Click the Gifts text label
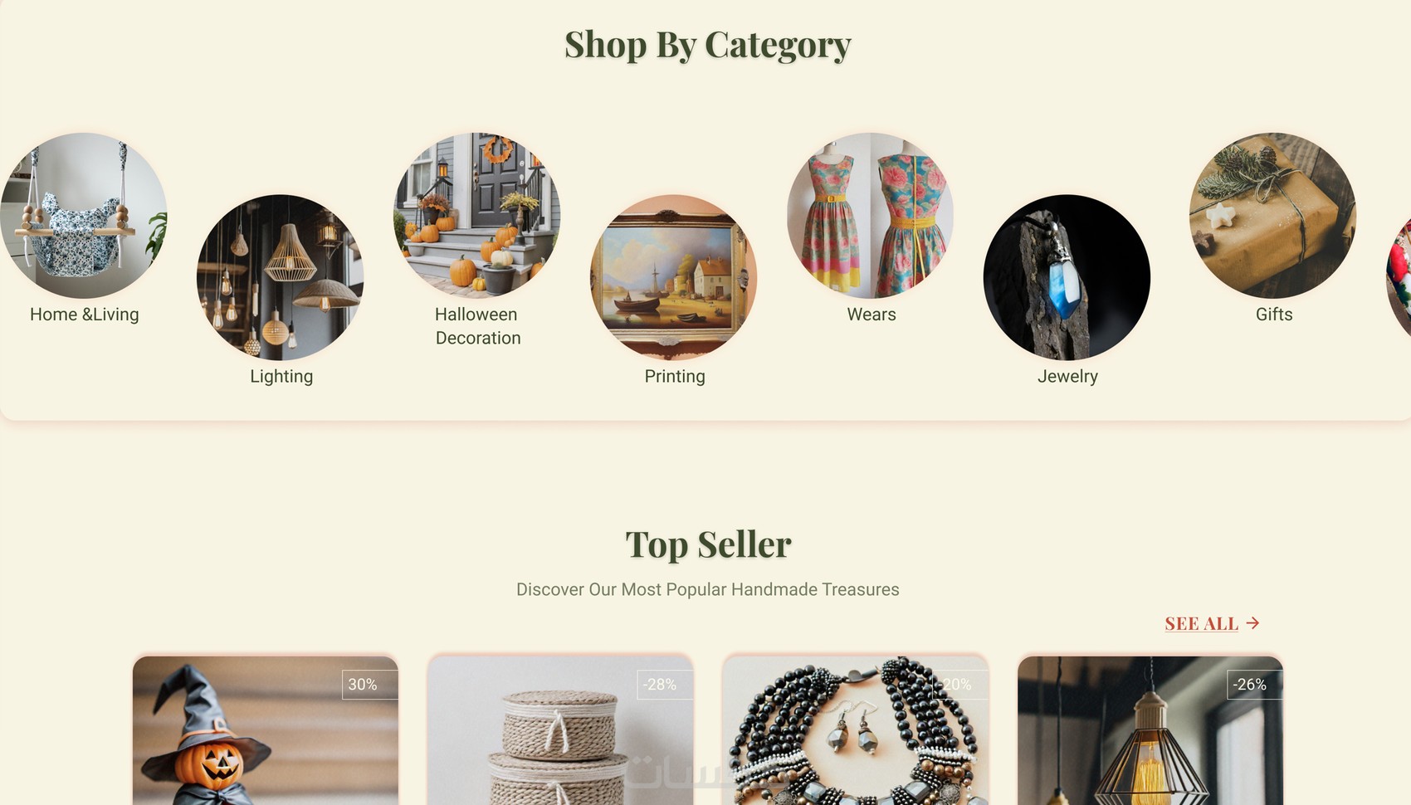 [x=1274, y=315]
